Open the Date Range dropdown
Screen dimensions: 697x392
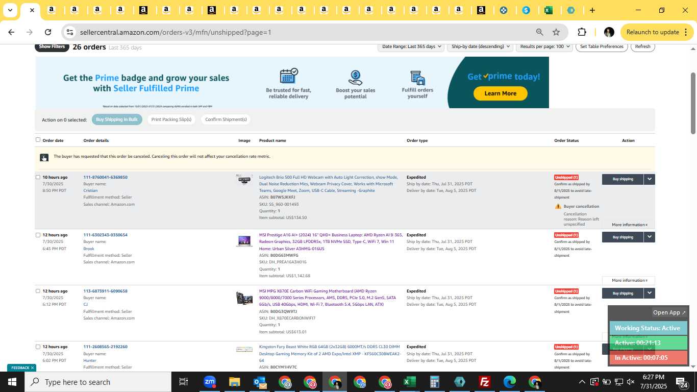(x=410, y=46)
